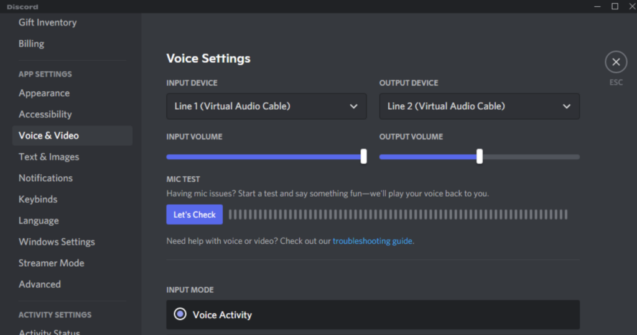Click the Input Volume slider handle
This screenshot has height=335, width=637.
363,157
